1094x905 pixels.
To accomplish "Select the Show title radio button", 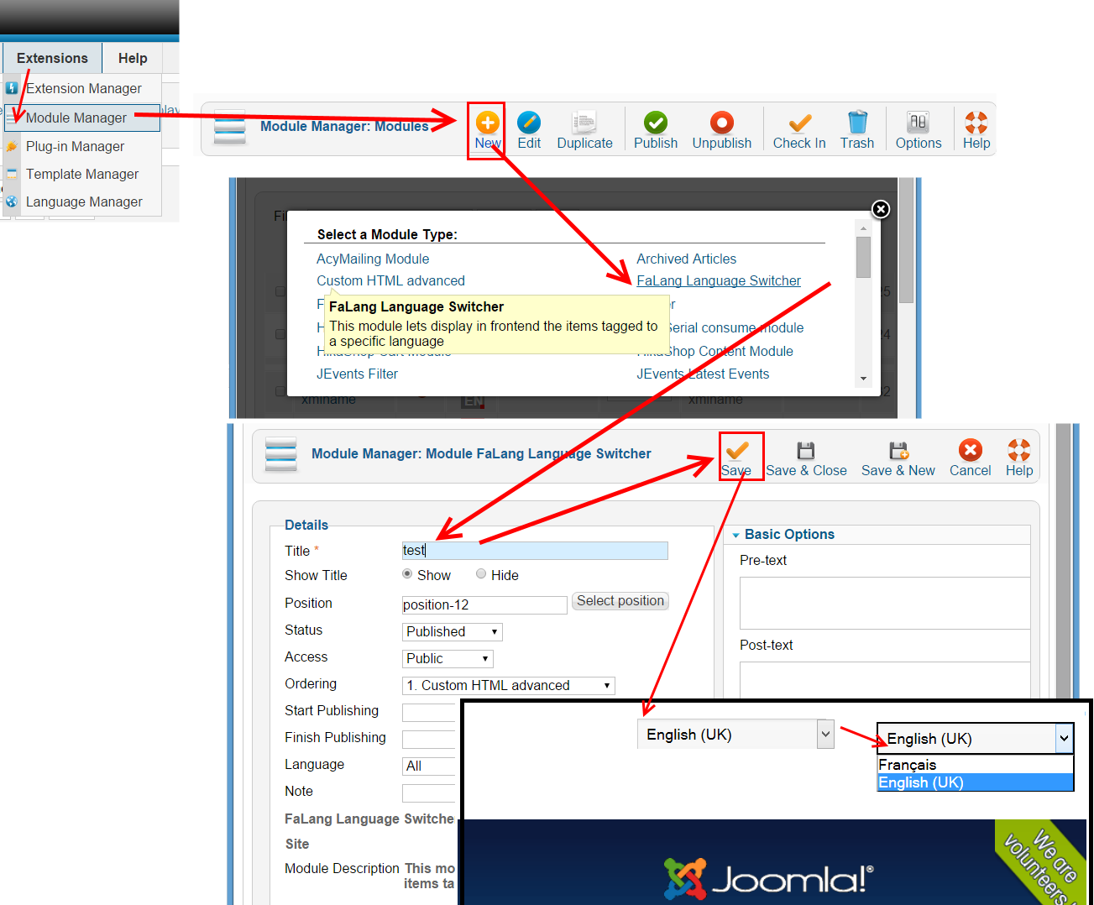I will 407,574.
